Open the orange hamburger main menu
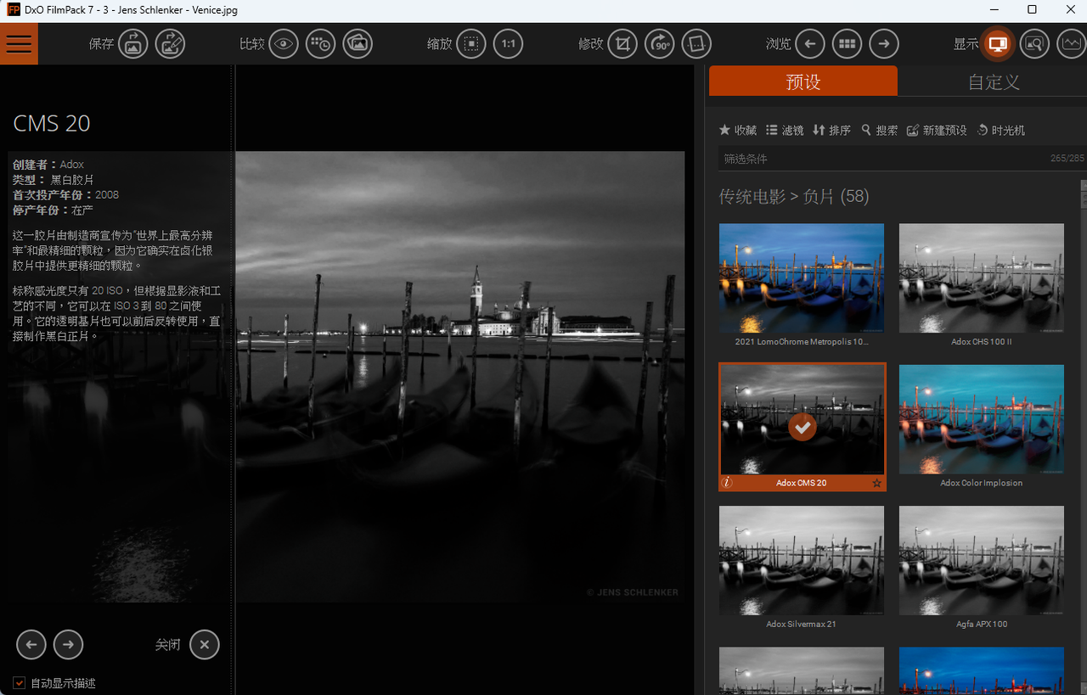Viewport: 1087px width, 695px height. pyautogui.click(x=19, y=43)
